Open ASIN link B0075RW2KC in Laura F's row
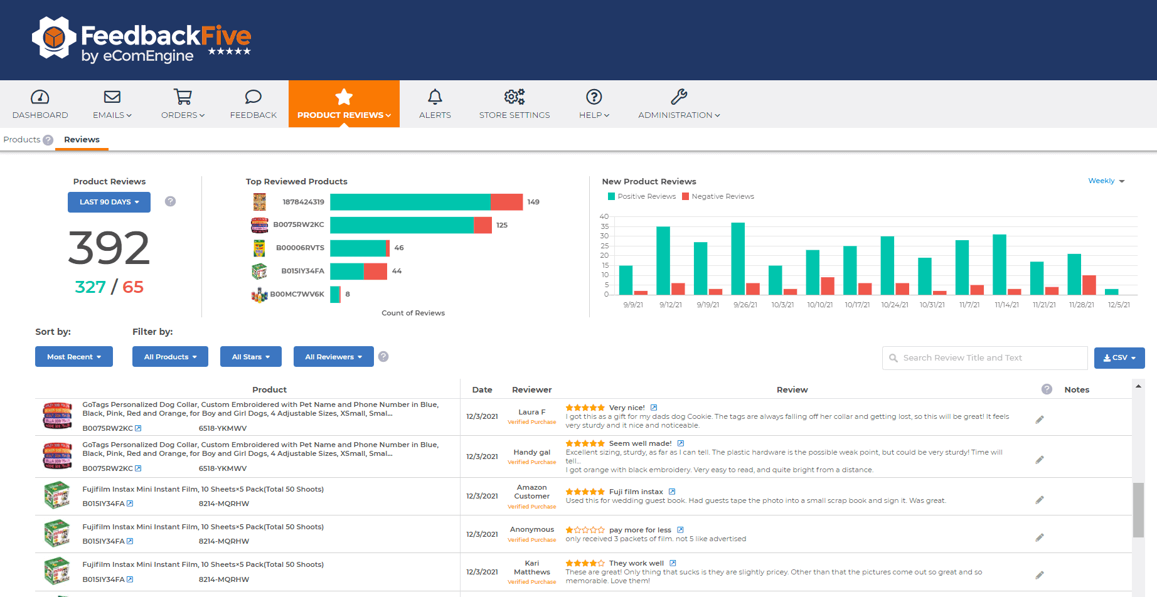The width and height of the screenshot is (1157, 597). pos(112,428)
